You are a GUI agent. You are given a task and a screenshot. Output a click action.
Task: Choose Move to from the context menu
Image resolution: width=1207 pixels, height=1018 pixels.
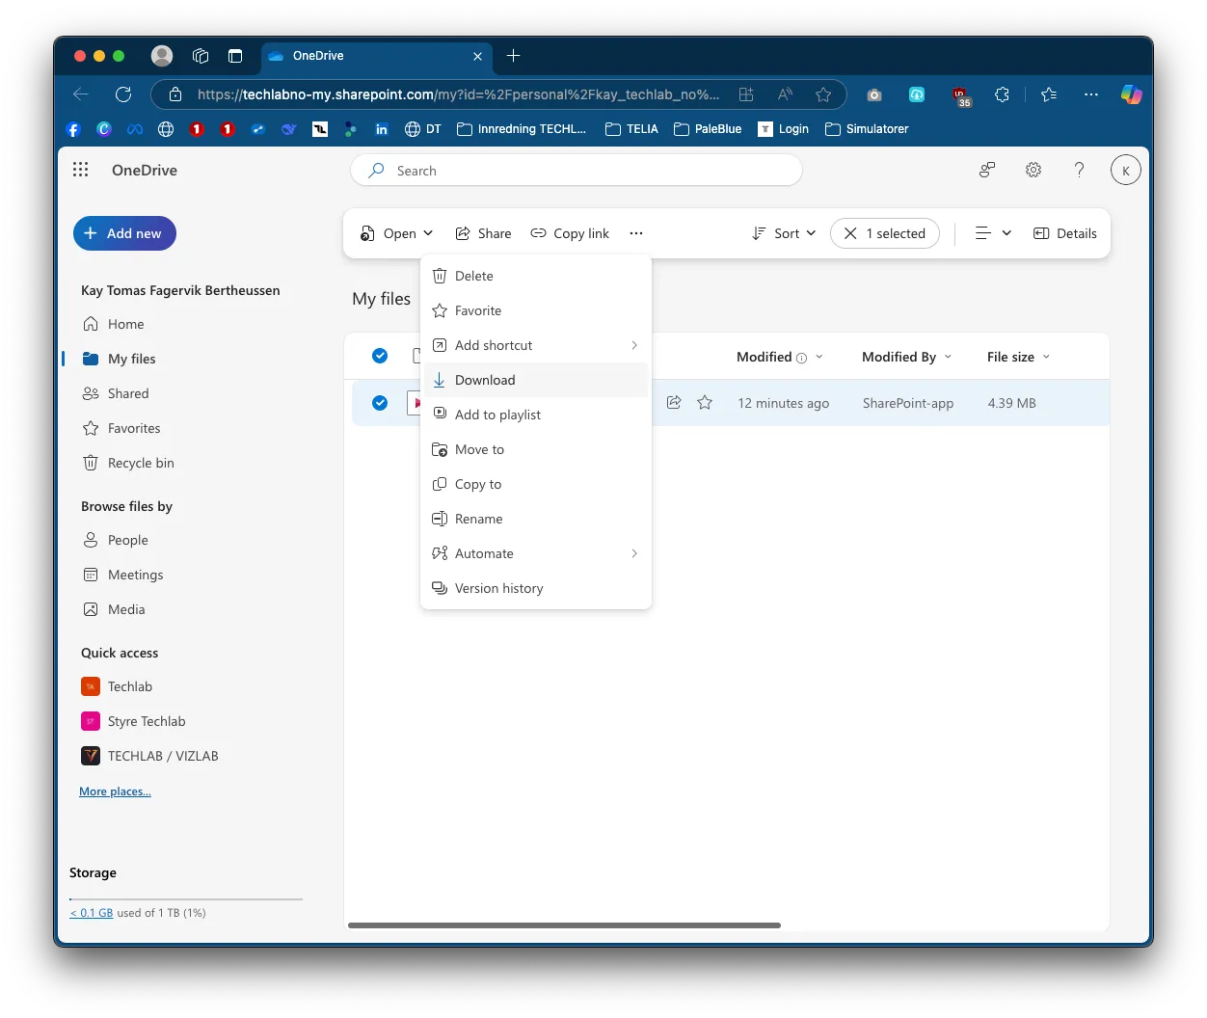tap(536, 449)
